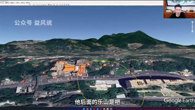Viewport: 195px width, 110px height.
Task: Open the 编辑 (Edit) menu
Action: (x=7, y=3)
